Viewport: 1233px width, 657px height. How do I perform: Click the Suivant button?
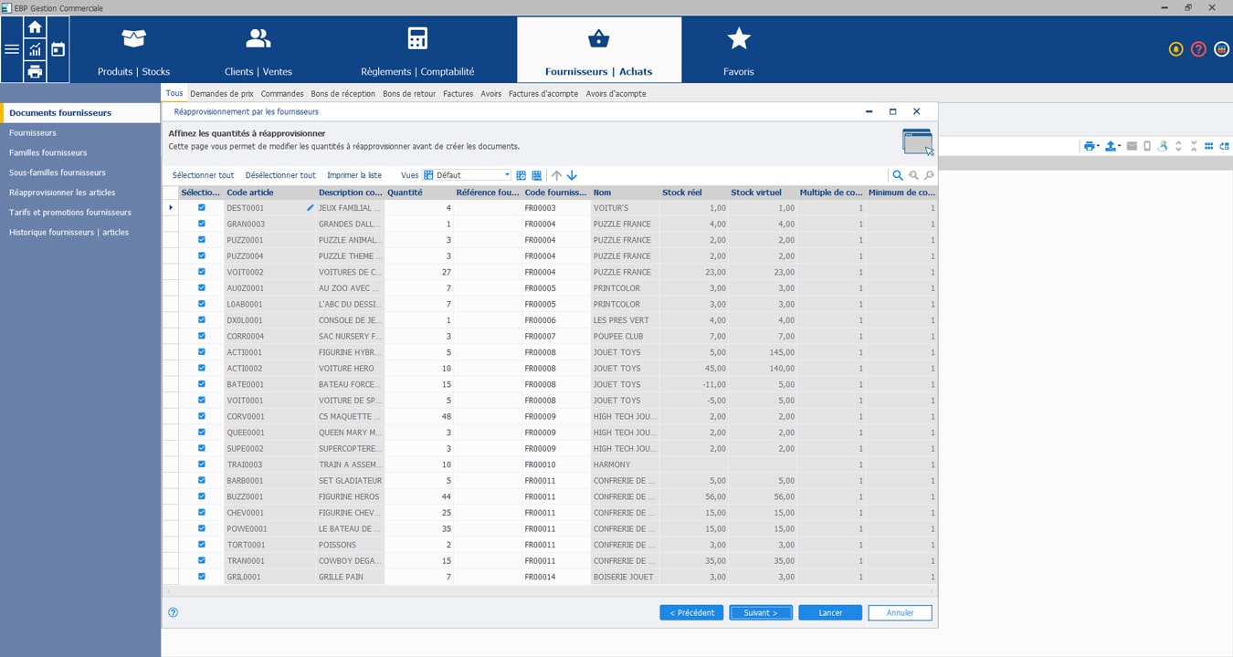(x=761, y=612)
